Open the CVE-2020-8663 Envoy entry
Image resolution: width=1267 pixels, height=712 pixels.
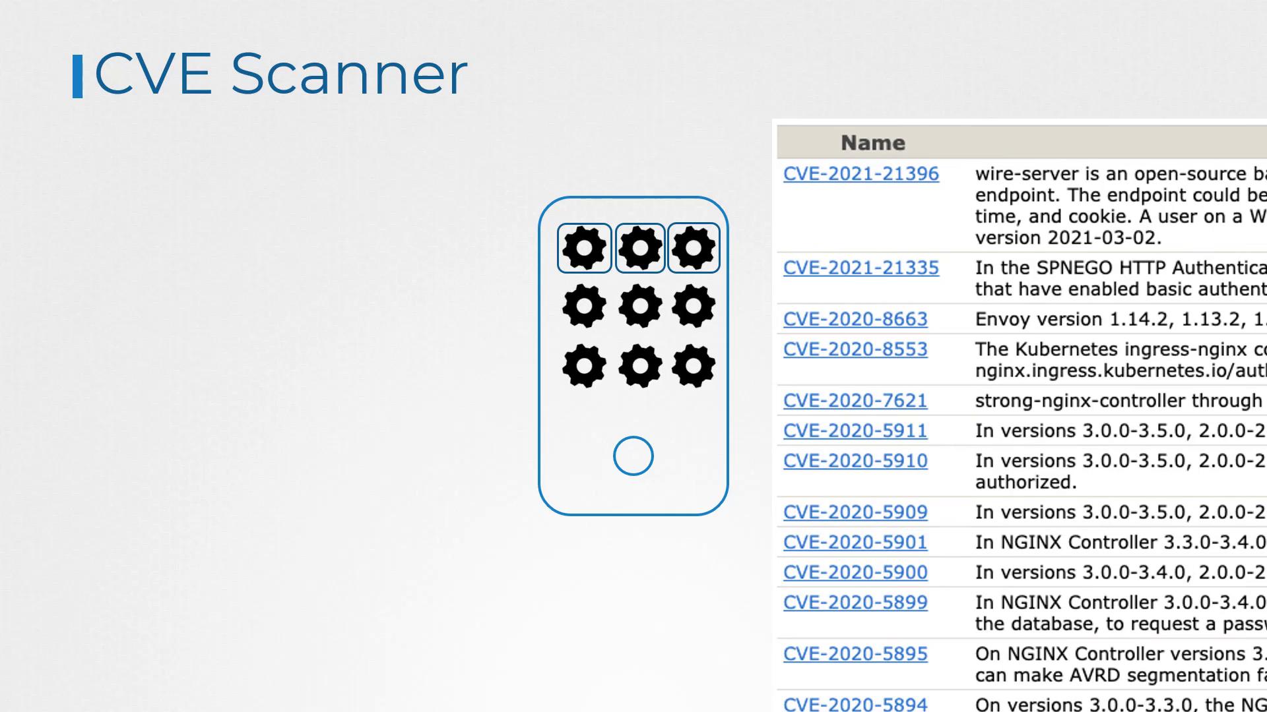click(855, 319)
